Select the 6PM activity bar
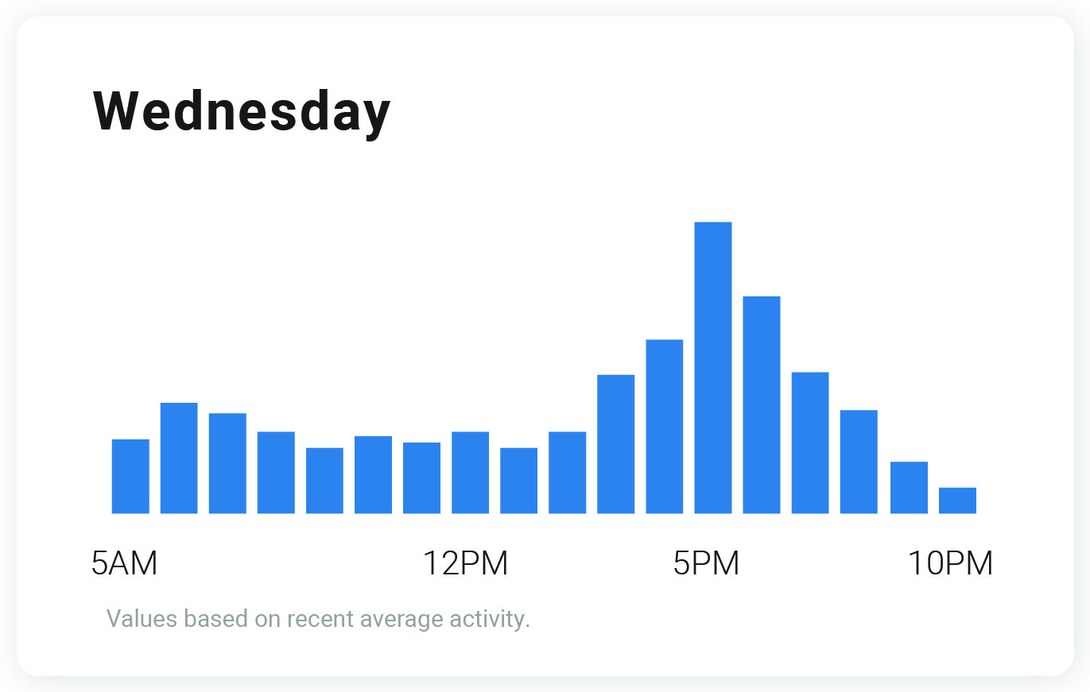1090x692 pixels. click(761, 404)
